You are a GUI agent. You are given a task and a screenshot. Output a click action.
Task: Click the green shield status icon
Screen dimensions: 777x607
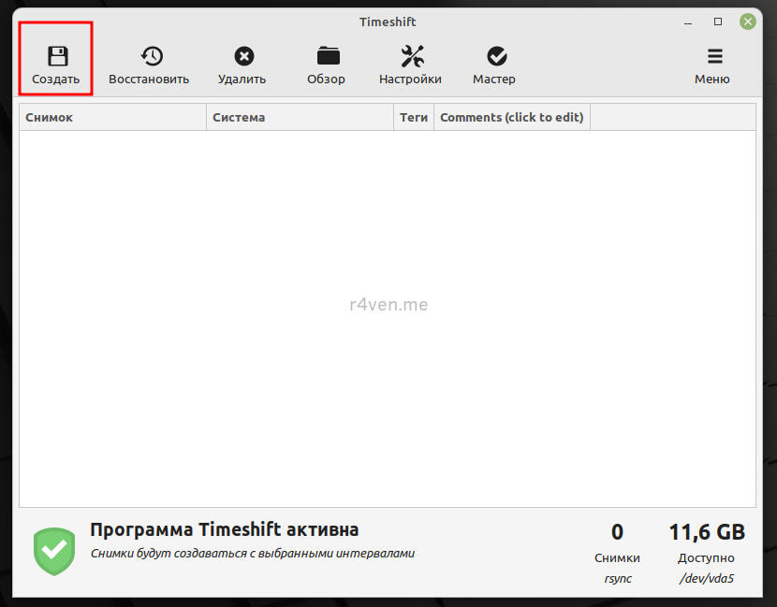pyautogui.click(x=53, y=551)
